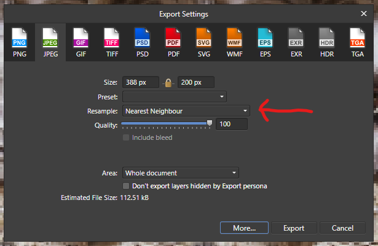Click the Cancel button
This screenshot has width=378, height=246.
click(342, 228)
